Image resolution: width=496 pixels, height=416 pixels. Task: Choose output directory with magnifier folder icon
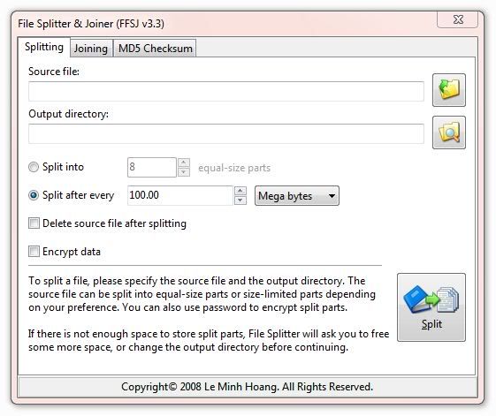(448, 132)
